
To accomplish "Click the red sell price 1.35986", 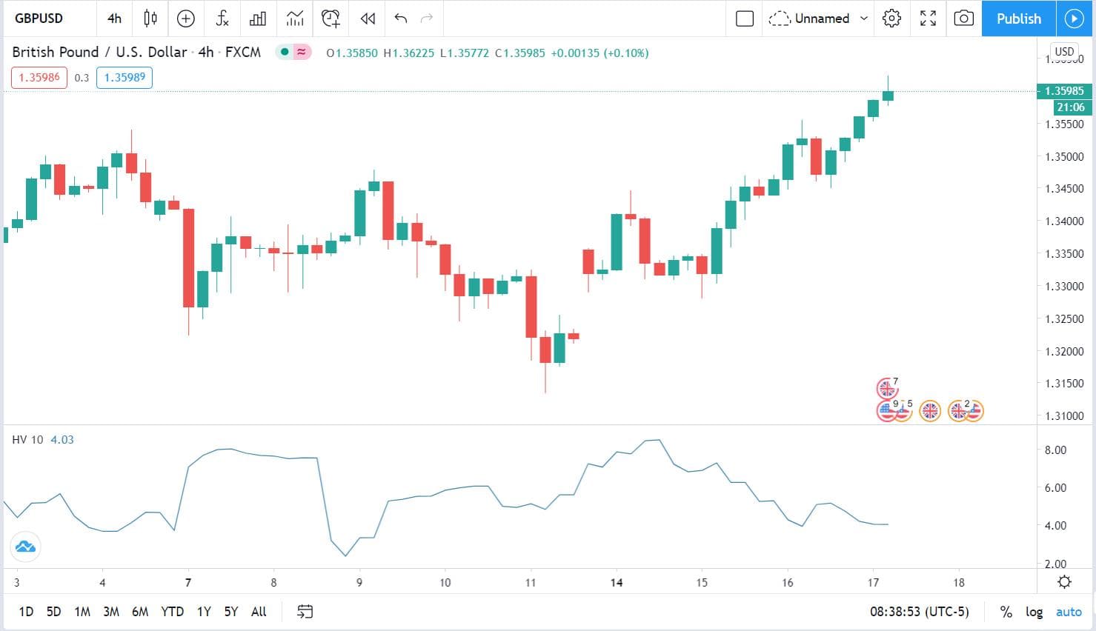I will pos(39,78).
